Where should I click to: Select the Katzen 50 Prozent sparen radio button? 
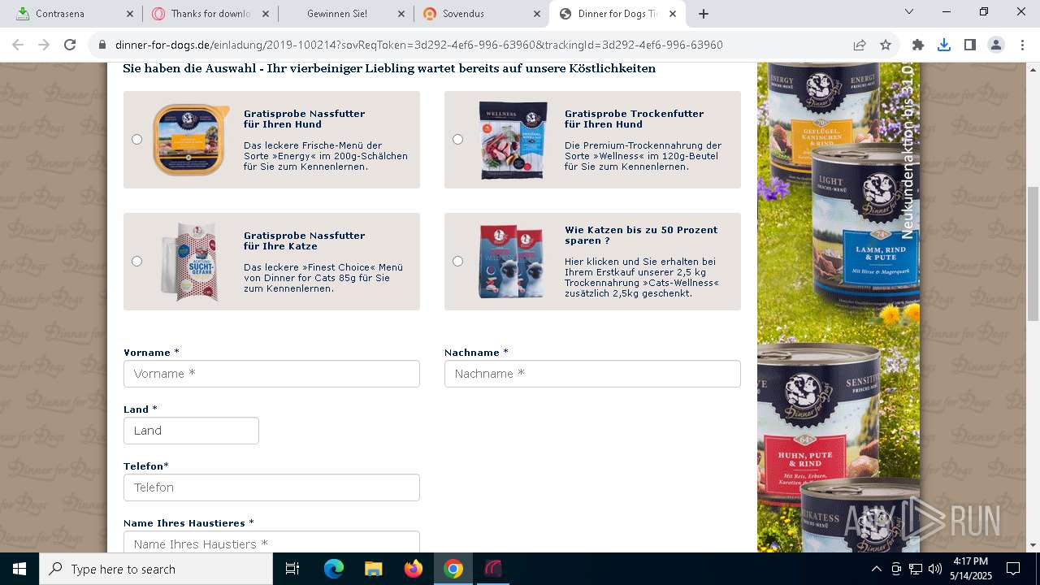coord(457,262)
